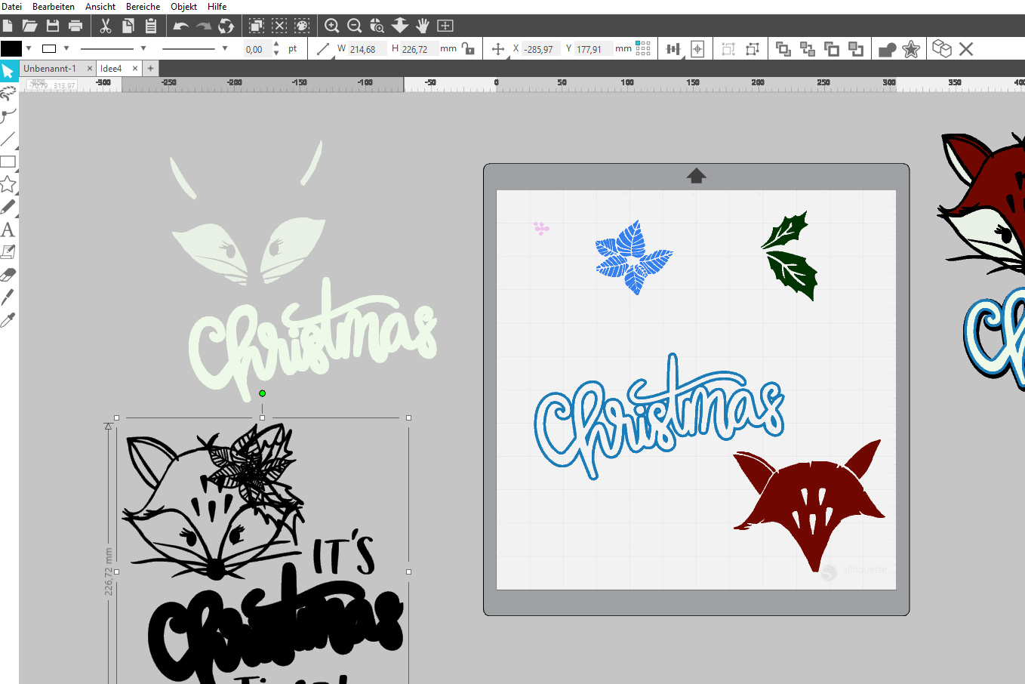Toggle the aspect ratio lock
Screen dimensions: 1025x684
tap(469, 49)
